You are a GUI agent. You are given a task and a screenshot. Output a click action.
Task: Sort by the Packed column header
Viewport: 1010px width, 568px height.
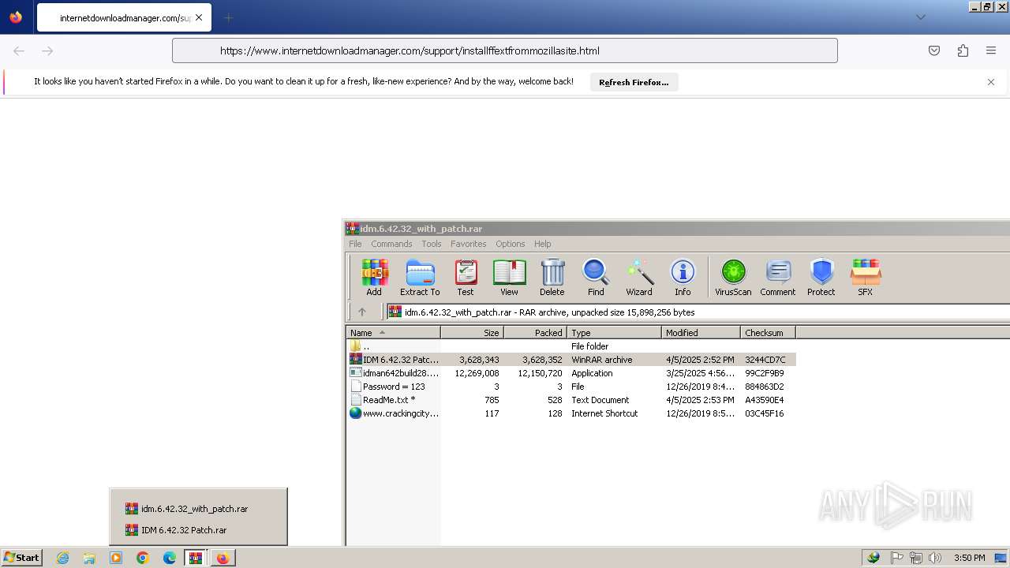coord(535,333)
